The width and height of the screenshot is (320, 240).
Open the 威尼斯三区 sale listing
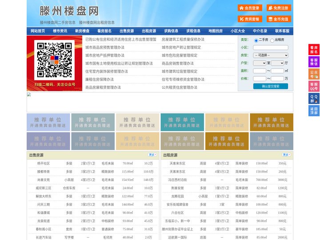pos(44,188)
